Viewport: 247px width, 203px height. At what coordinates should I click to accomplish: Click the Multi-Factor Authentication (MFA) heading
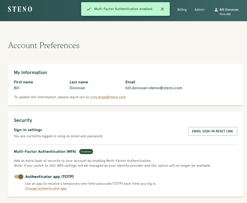(x=45, y=151)
